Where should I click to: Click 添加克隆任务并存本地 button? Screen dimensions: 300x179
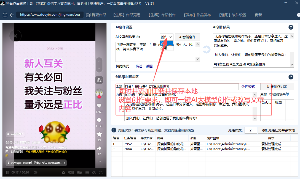pyautogui.click(x=278, y=130)
